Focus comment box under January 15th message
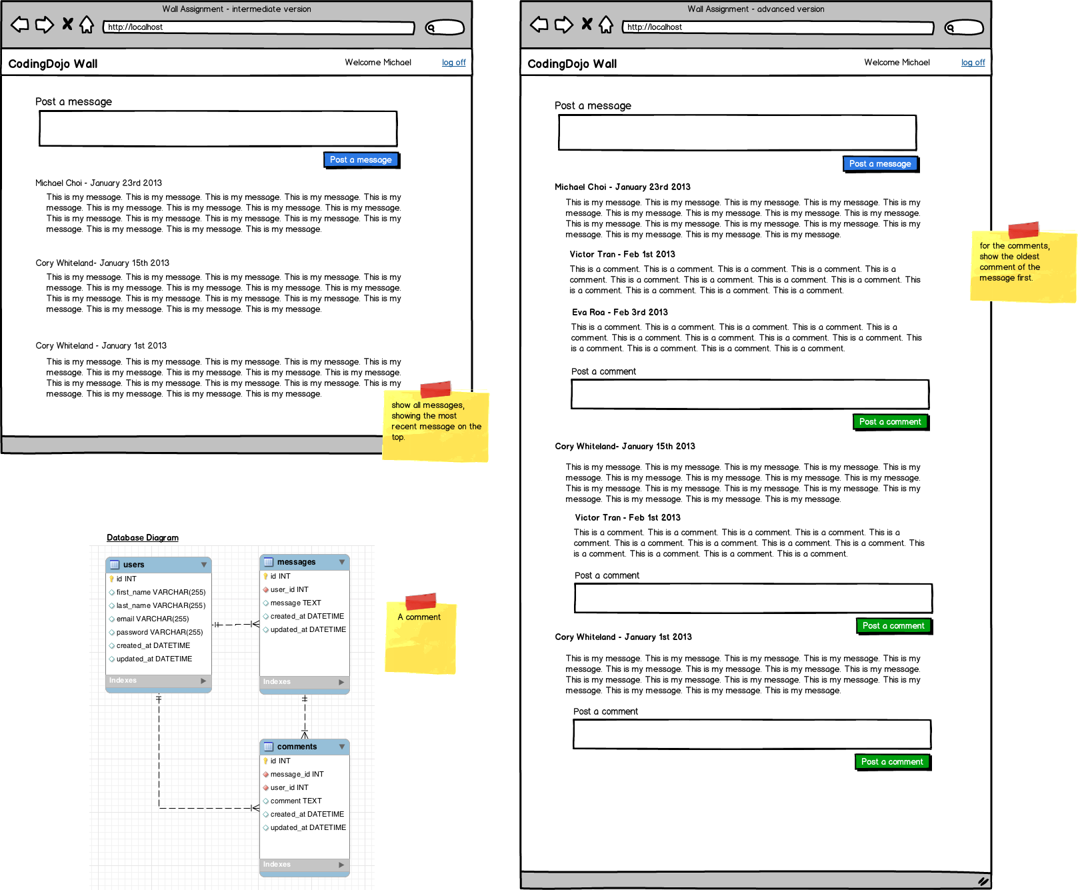The width and height of the screenshot is (1078, 890). (753, 598)
